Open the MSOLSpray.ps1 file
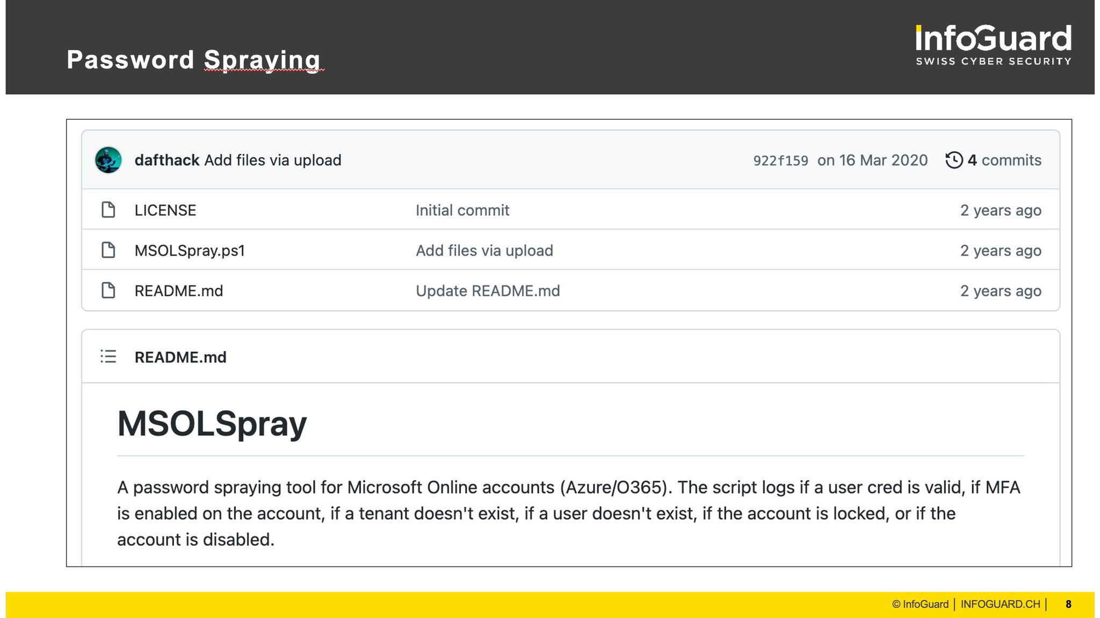Viewport: 1100px width, 618px height. 189,251
